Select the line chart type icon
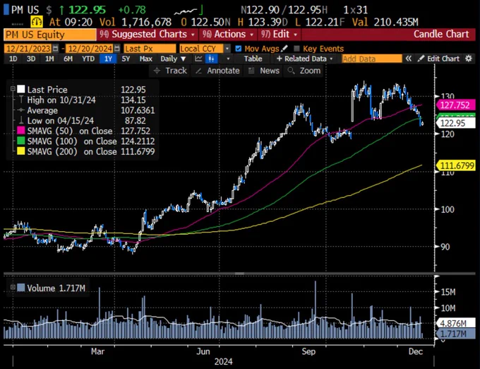Screen dimensions: 480x369 [198, 59]
